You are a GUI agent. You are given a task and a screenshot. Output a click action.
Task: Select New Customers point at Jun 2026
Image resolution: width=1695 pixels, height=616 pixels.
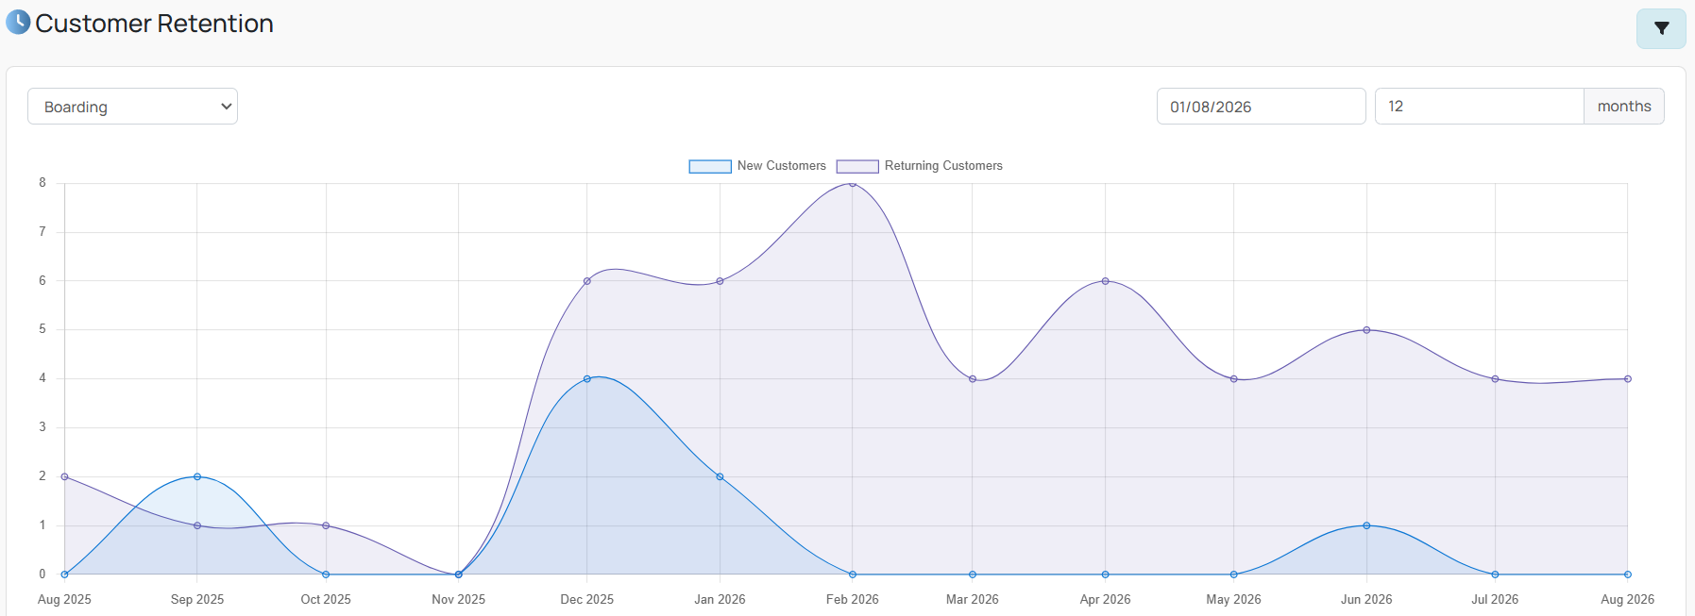pos(1366,525)
